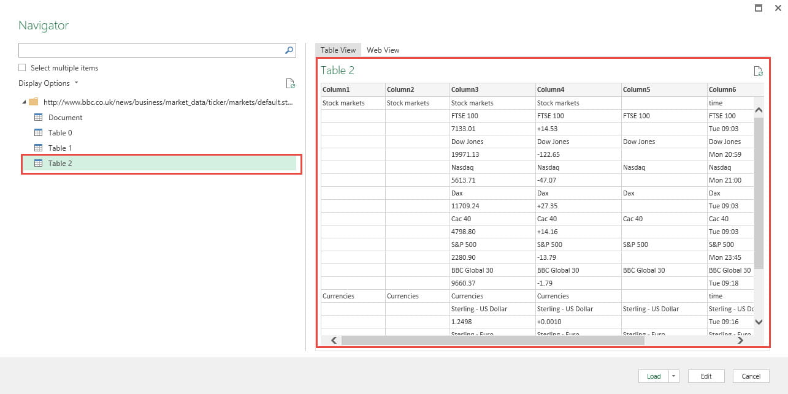
Task: Click the refresh preview icon near Table 2
Action: pos(758,71)
